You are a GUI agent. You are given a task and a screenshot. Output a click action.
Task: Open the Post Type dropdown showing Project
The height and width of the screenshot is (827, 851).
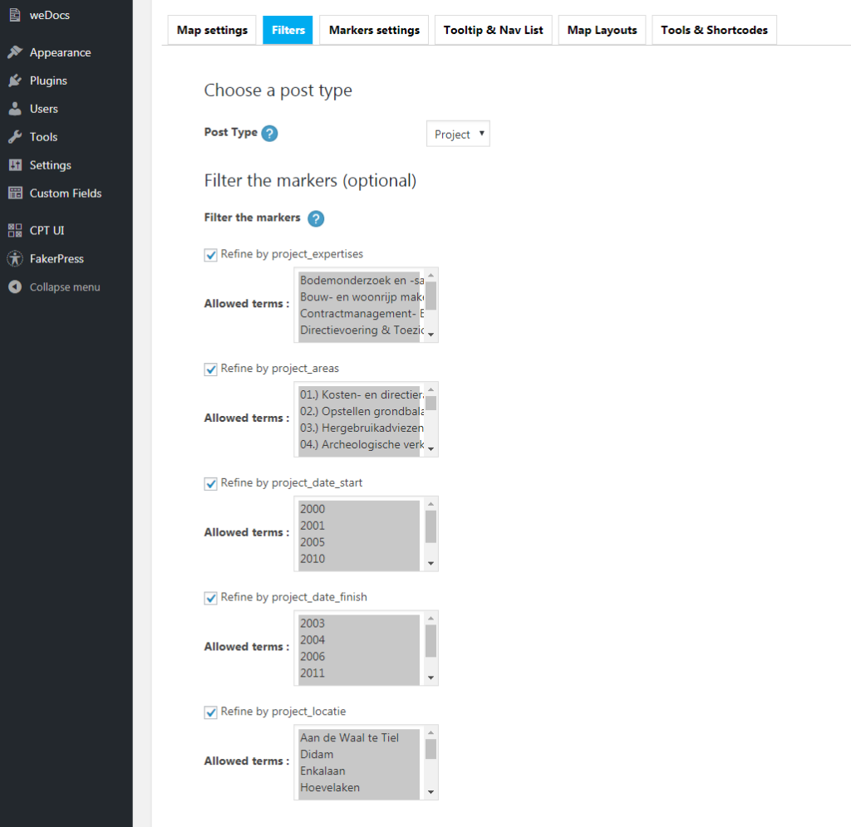pos(458,135)
